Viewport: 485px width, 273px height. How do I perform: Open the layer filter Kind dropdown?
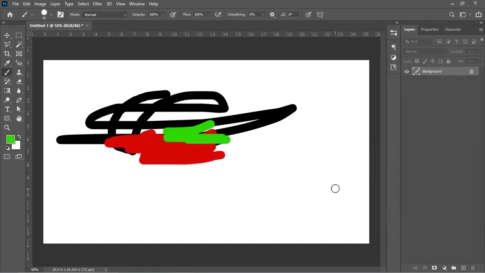[x=419, y=41]
